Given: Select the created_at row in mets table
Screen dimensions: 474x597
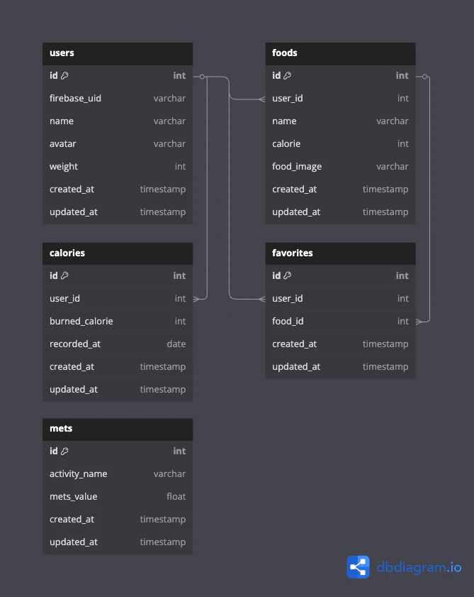Looking at the screenshot, I should [118, 520].
